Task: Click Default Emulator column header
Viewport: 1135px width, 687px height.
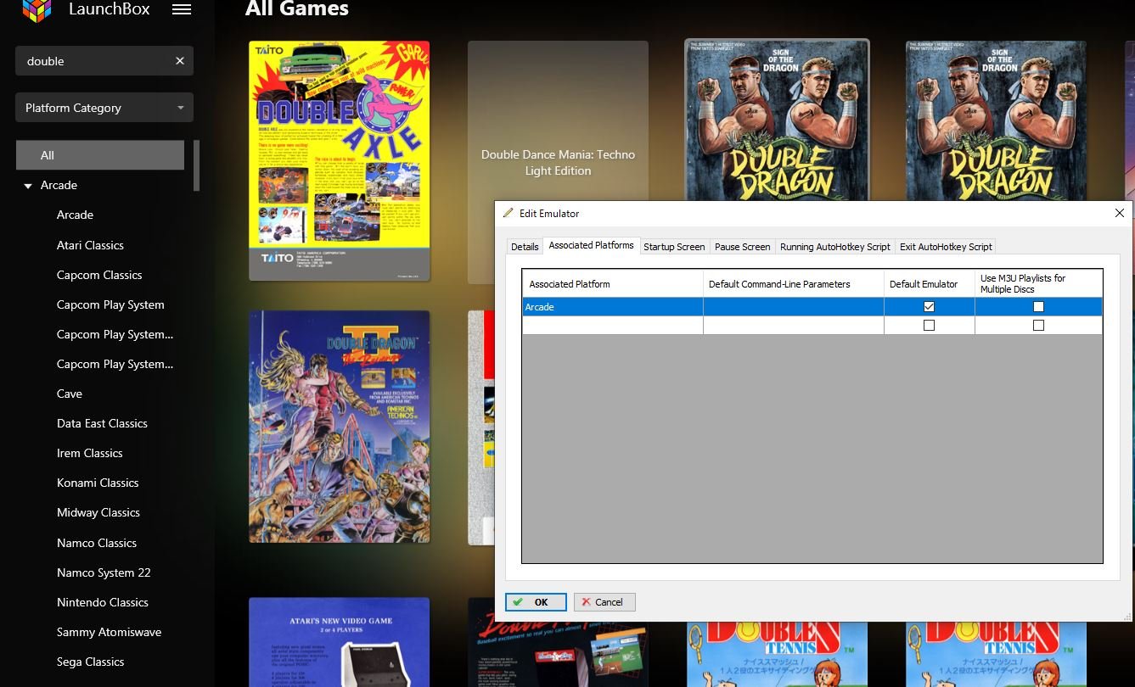Action: pyautogui.click(x=930, y=284)
